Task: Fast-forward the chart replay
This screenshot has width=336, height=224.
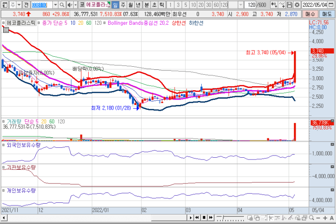Action: click(211, 218)
